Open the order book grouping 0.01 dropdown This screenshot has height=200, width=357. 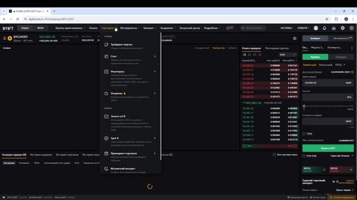(x=288, y=54)
